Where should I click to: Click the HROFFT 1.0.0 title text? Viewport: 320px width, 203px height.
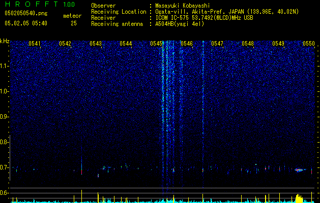40,4
